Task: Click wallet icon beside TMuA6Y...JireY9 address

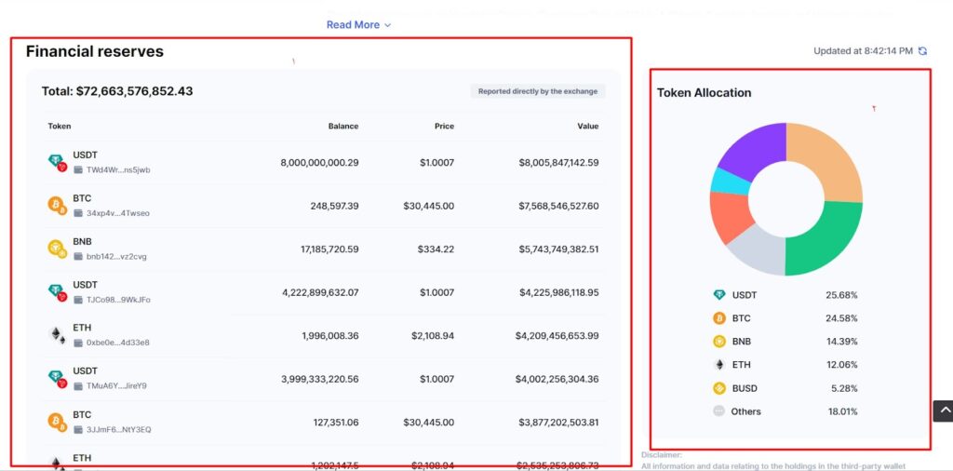Action: [x=78, y=386]
